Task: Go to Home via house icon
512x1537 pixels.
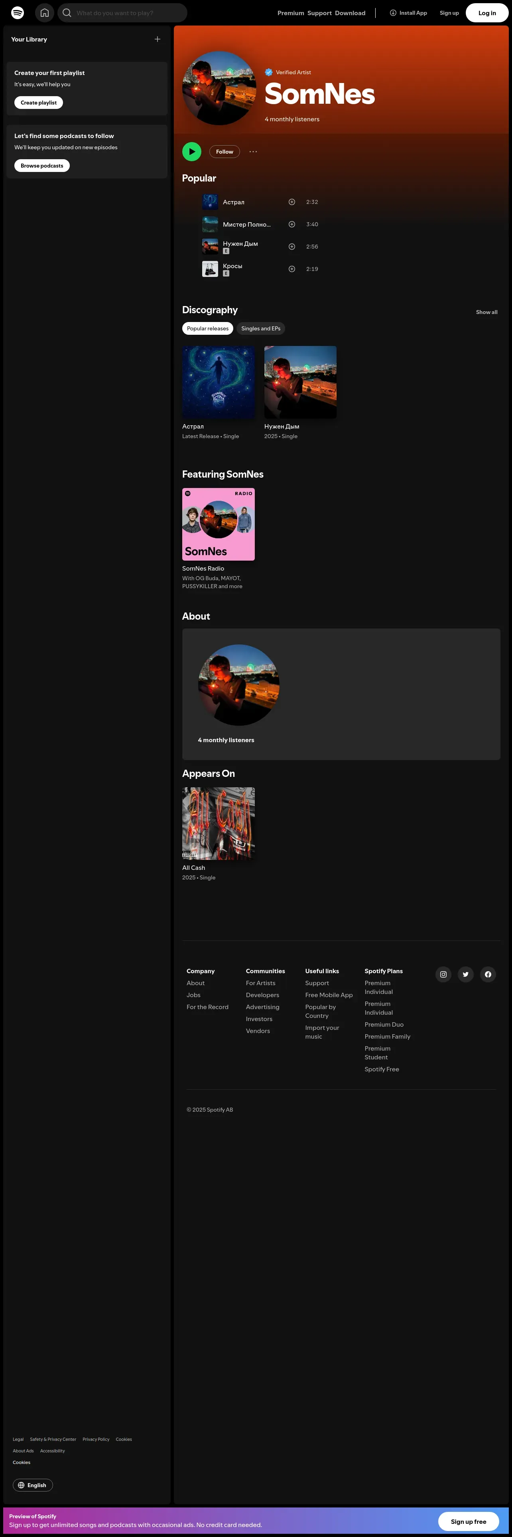Action: pos(45,12)
